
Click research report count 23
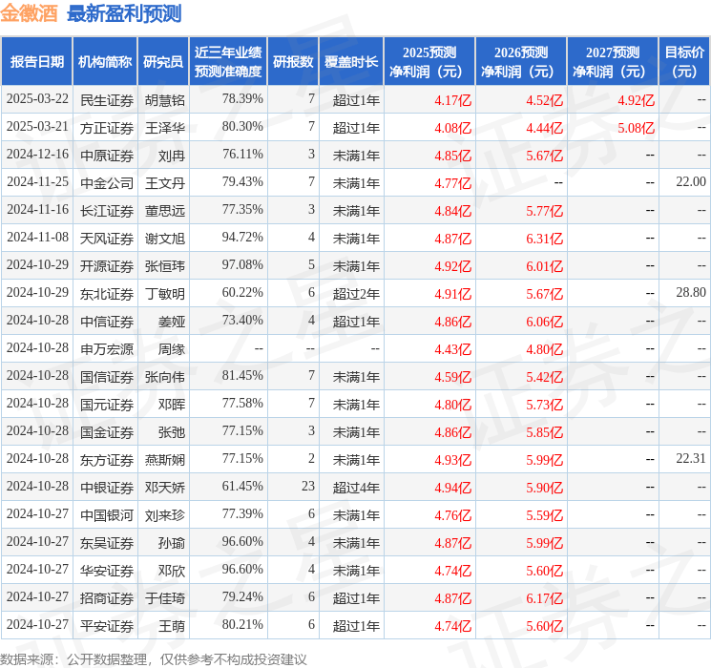coord(308,486)
